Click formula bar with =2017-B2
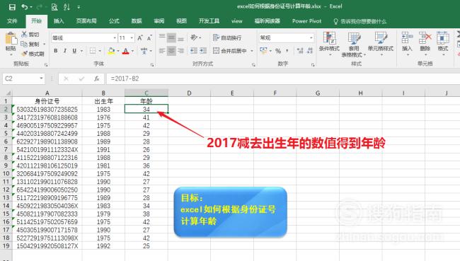The height and width of the screenshot is (261, 460). point(283,79)
